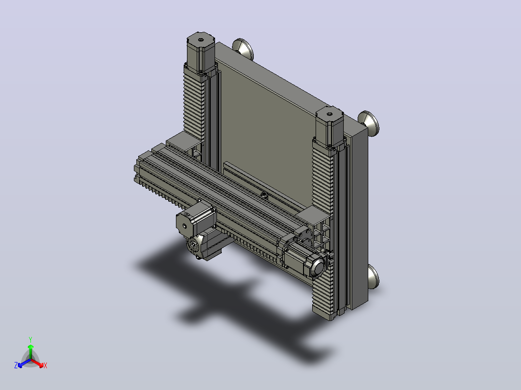Screen dimensions: 521x390
Task: Select the servo motor at the beam's right end
Action: (304, 260)
